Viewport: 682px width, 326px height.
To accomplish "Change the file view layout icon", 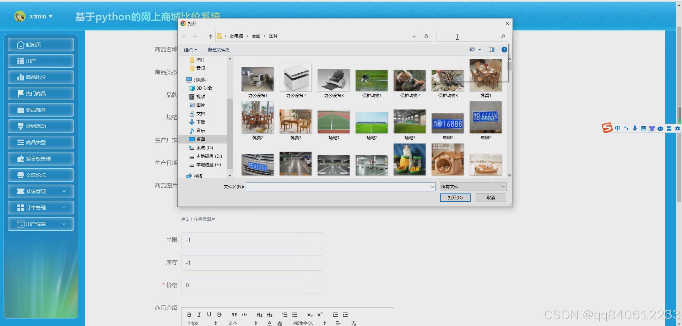I will click(472, 50).
